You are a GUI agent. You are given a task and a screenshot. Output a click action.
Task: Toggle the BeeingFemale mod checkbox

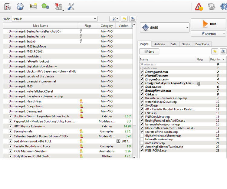point(10,131)
